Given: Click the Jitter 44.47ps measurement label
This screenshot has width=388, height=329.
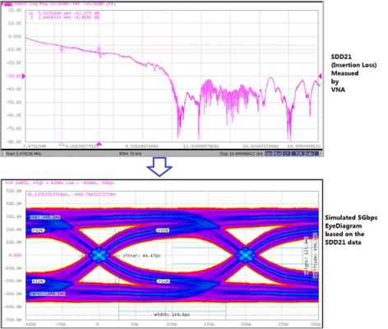Looking at the screenshot, I should click(x=141, y=256).
